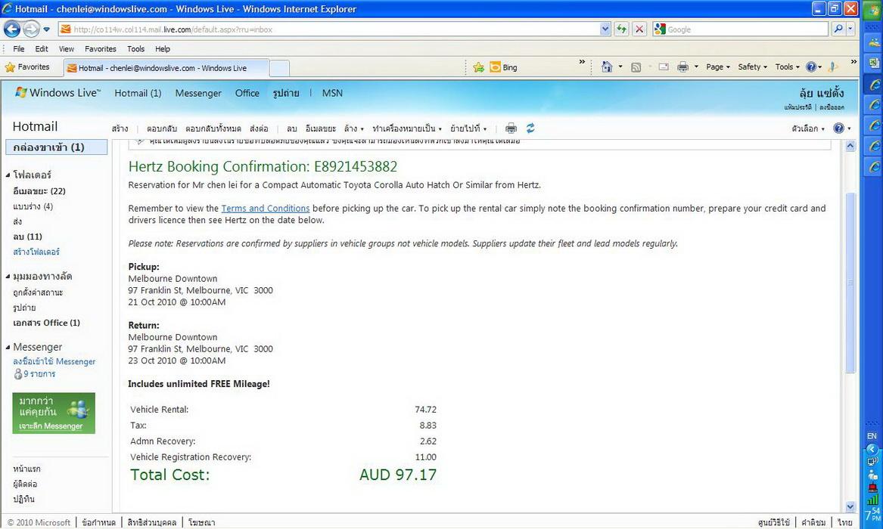Viewport: 883px width, 529px height.
Task: Open the address bar history dropdown
Action: point(605,29)
